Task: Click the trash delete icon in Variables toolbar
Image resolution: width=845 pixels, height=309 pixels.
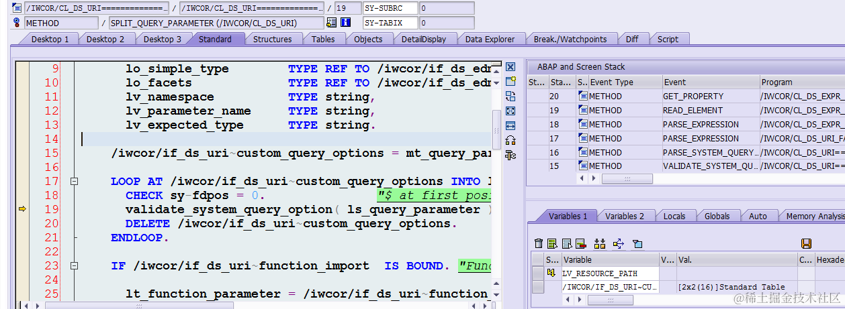Action: point(538,243)
